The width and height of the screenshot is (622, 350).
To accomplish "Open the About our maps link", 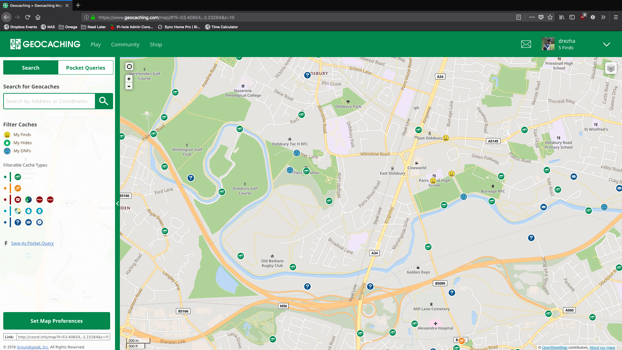I will [602, 347].
